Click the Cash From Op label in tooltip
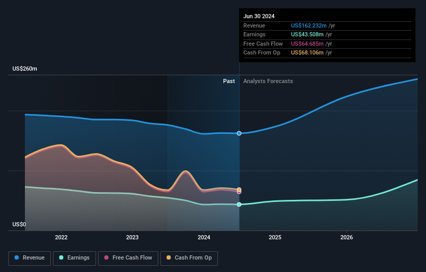 pos(262,53)
